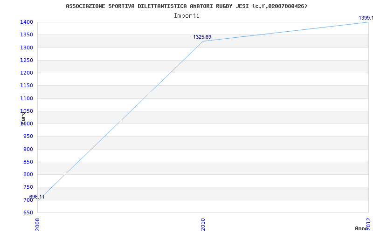Click the 1200 y-axis tick label
373x233 pixels.
point(27,73)
